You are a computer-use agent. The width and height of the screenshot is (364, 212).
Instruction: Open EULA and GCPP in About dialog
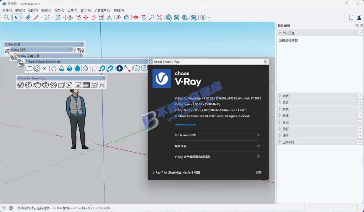[x=217, y=135]
